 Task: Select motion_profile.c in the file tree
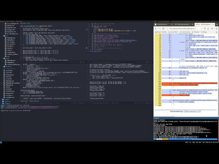[13, 54]
